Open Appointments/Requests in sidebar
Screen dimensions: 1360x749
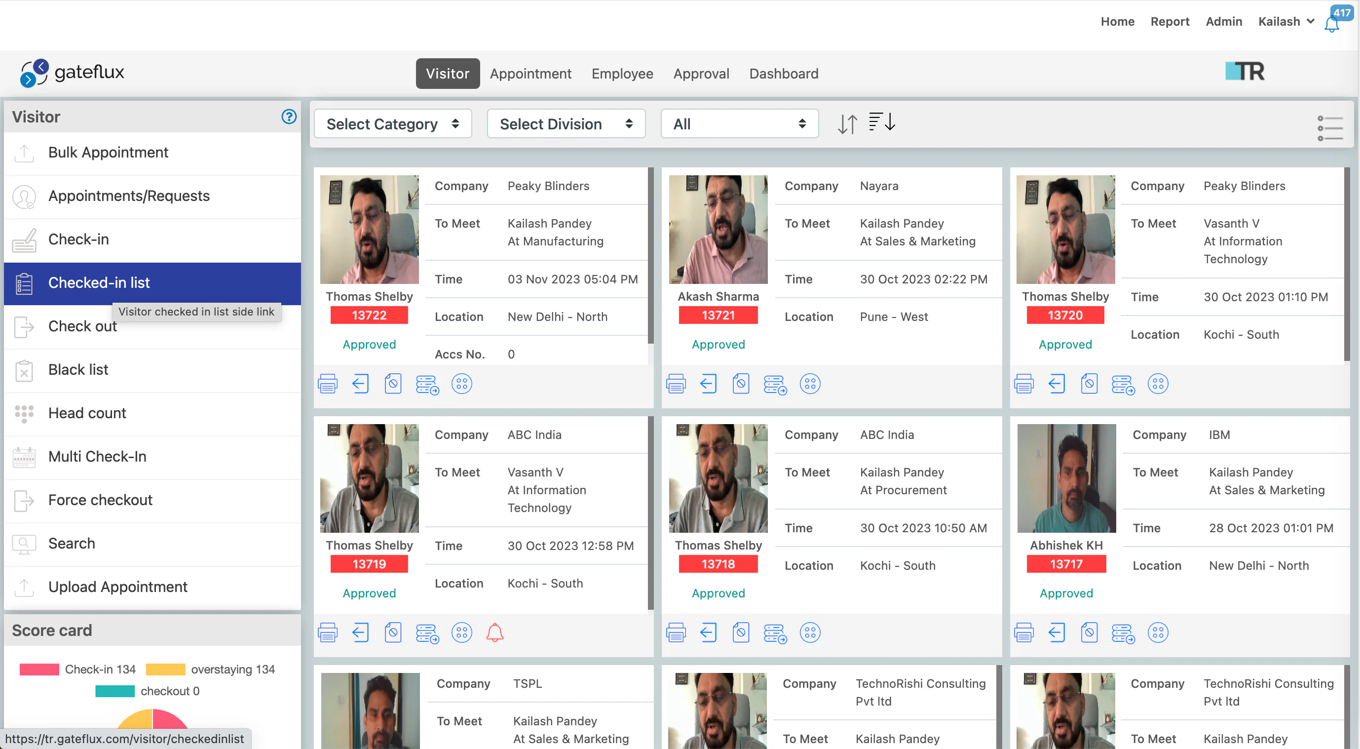click(152, 196)
